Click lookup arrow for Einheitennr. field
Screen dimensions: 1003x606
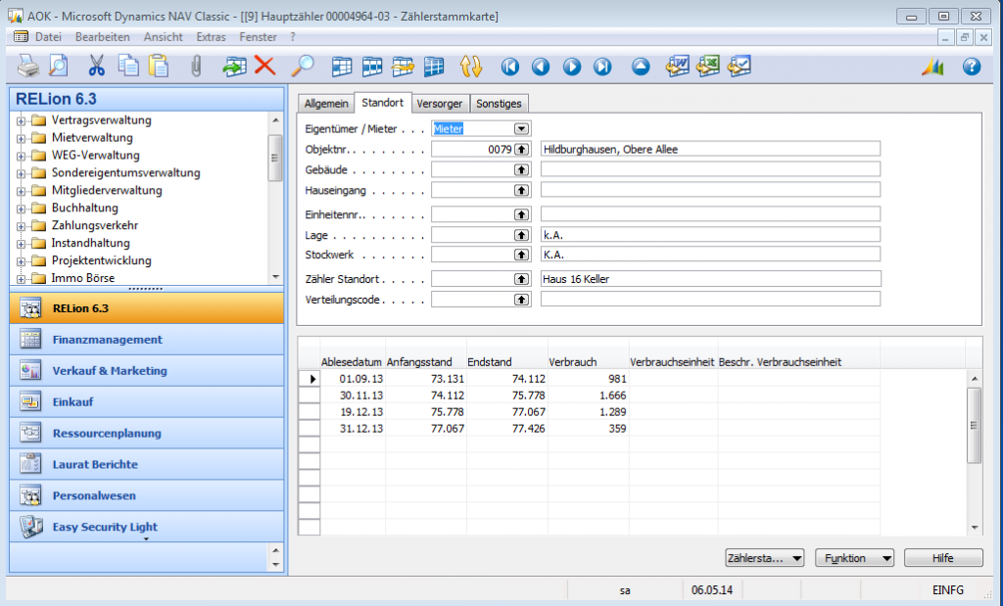[522, 214]
